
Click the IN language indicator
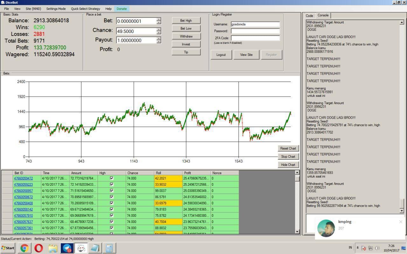[350, 248]
